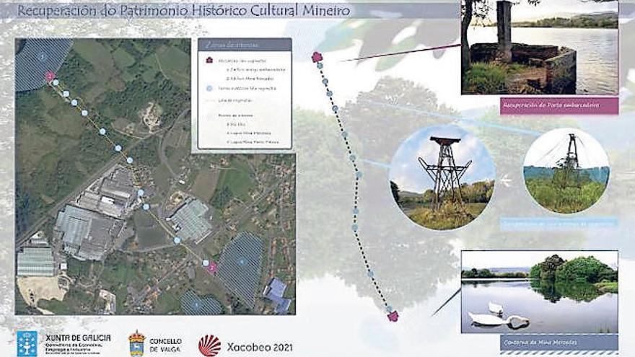This screenshot has width=635, height=357.
Task: Click pink station marker at bottom of dotted route
Action: (x=393, y=316)
